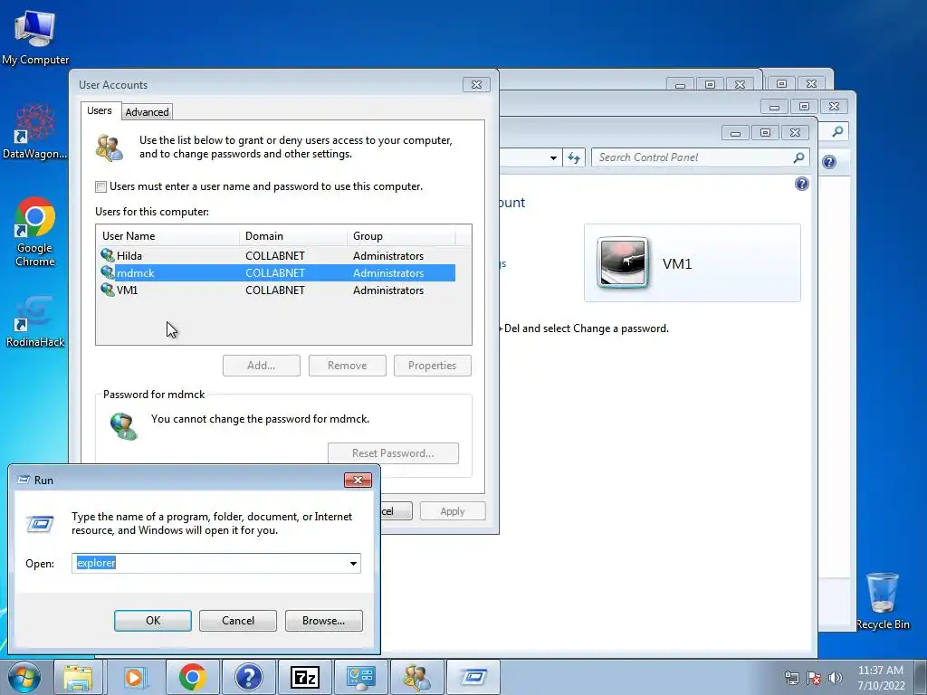Open the Recycle Bin
927x695 pixels.
pyautogui.click(x=883, y=601)
